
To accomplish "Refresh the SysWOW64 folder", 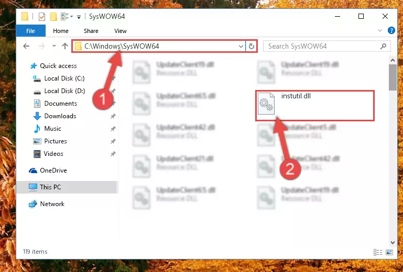I will (251, 47).
